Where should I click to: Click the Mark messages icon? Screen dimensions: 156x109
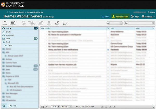(57, 23)
